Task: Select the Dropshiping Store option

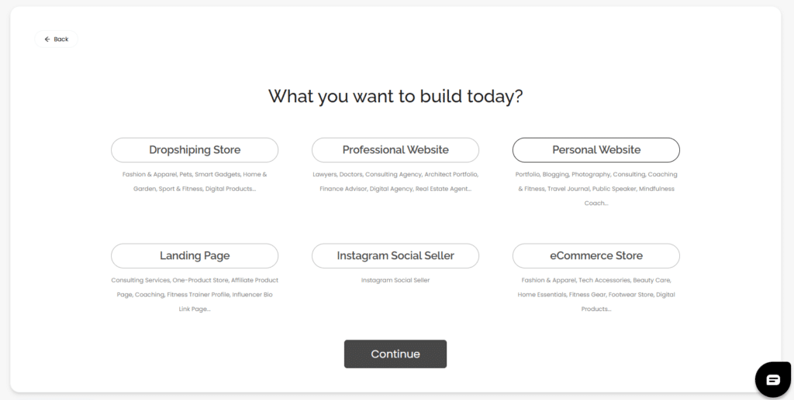Action: click(x=195, y=150)
